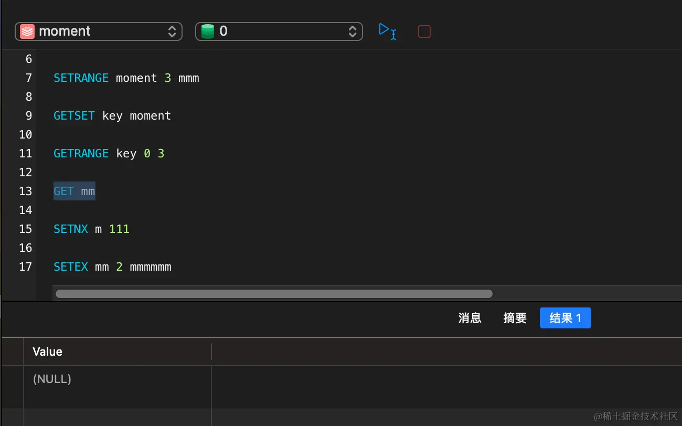The image size is (682, 426).
Task: Select the 结果 1 tab
Action: 565,318
